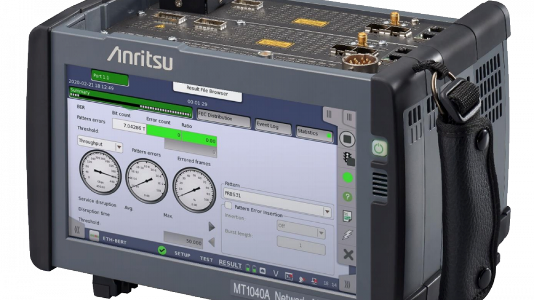Toggle the Statistics button indicator
This screenshot has height=300, width=534.
(329, 136)
